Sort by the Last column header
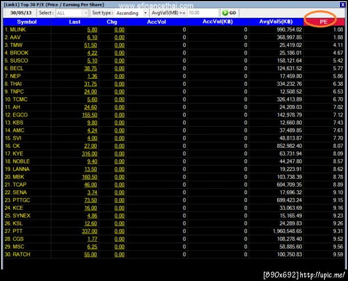 coord(75,22)
